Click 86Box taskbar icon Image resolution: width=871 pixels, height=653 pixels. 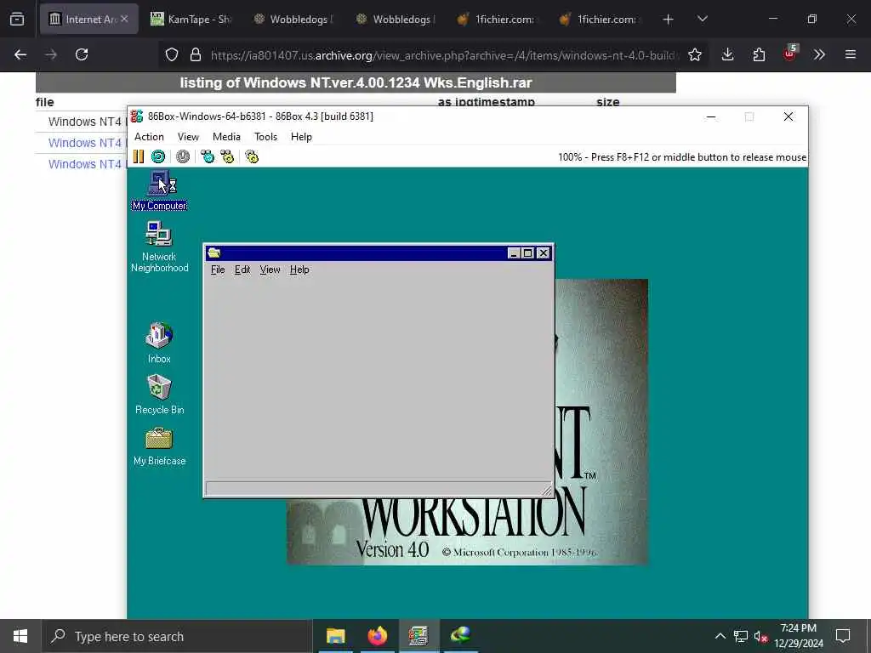click(x=418, y=636)
